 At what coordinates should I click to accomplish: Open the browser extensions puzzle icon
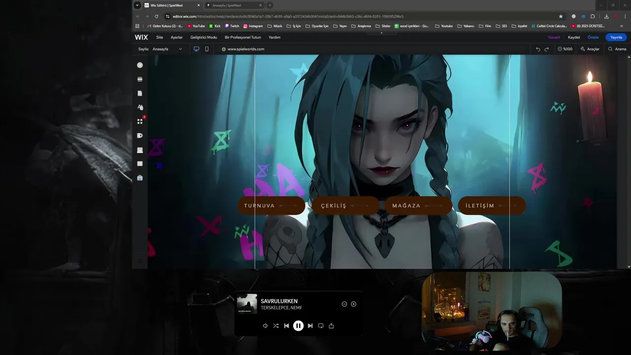pyautogui.click(x=593, y=16)
